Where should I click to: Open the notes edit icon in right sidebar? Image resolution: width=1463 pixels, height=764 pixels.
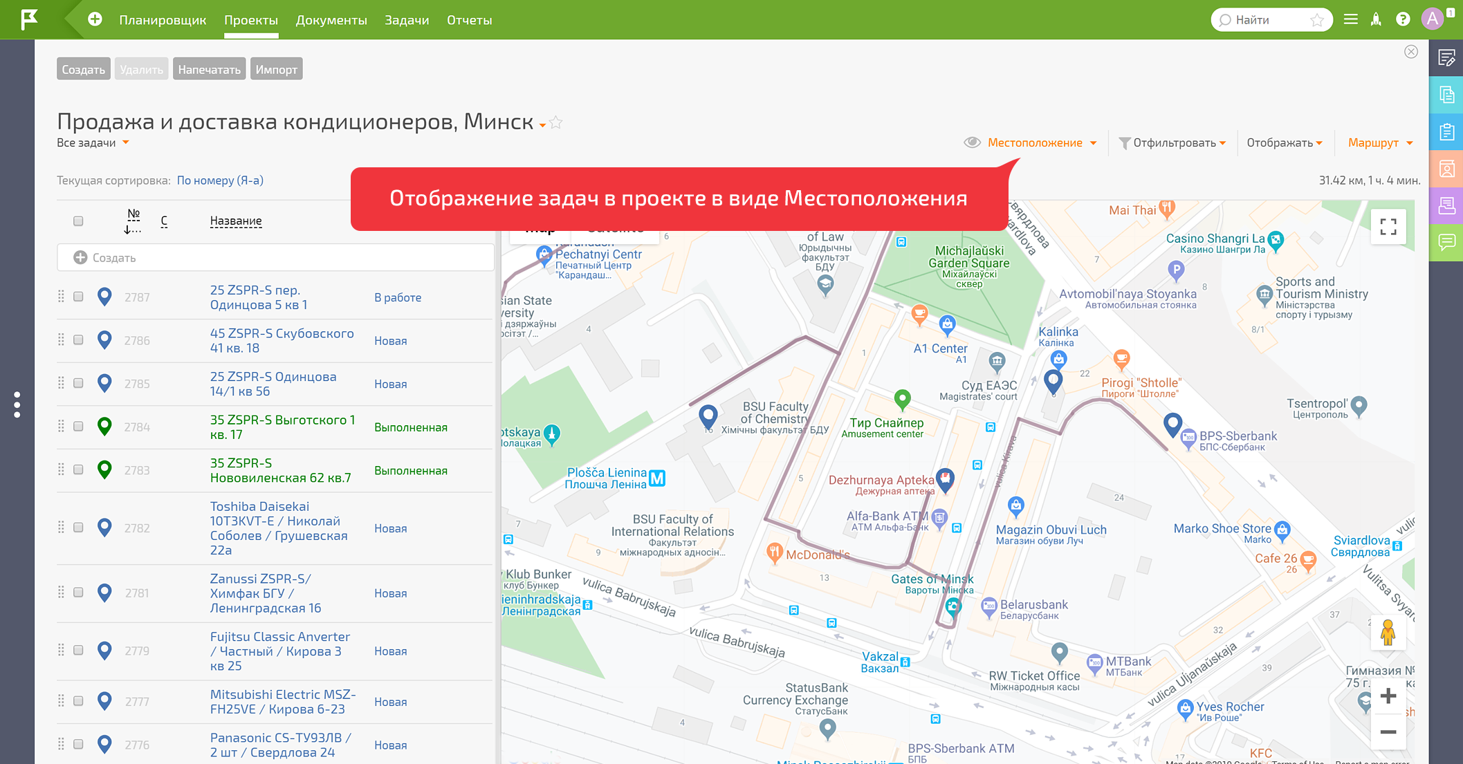pos(1446,58)
